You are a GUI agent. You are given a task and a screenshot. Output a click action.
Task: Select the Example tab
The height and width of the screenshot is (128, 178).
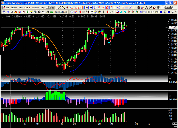pyautogui.click(x=168, y=7)
